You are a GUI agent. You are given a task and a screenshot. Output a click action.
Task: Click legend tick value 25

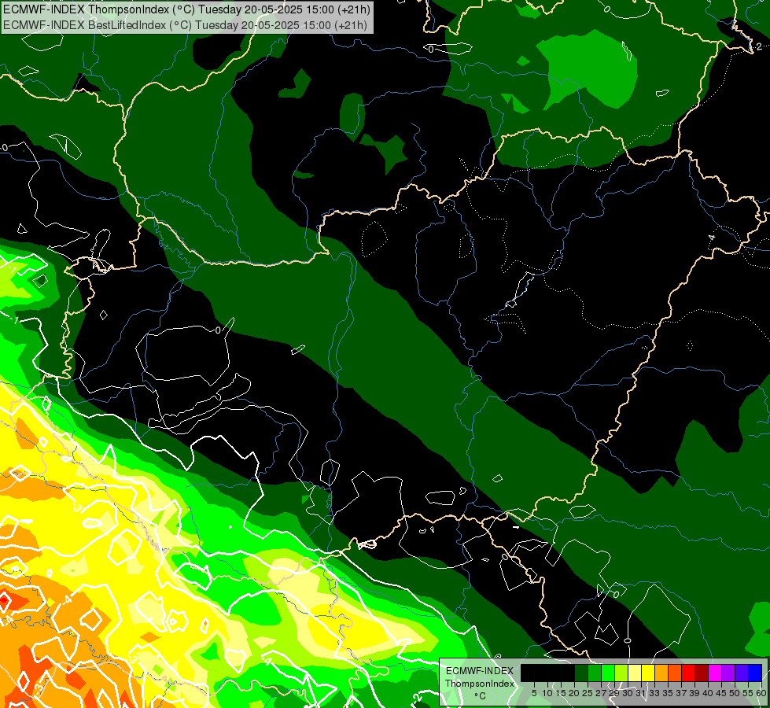coord(588,693)
